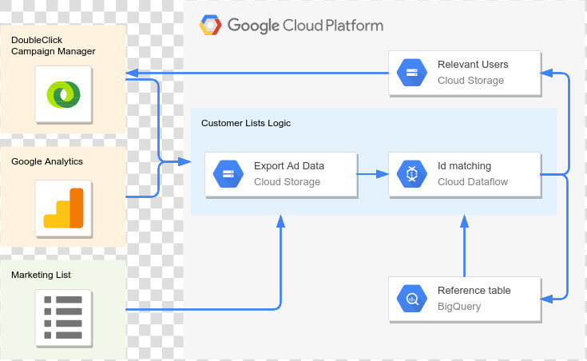Click the Marketing List icon
This screenshot has height=361, width=587.
point(63,318)
